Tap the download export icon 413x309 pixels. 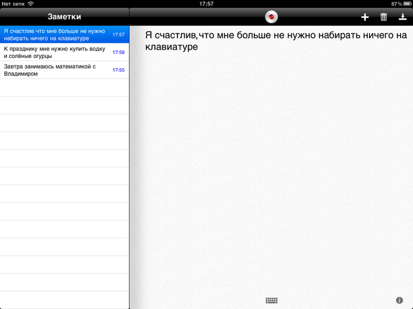[403, 17]
